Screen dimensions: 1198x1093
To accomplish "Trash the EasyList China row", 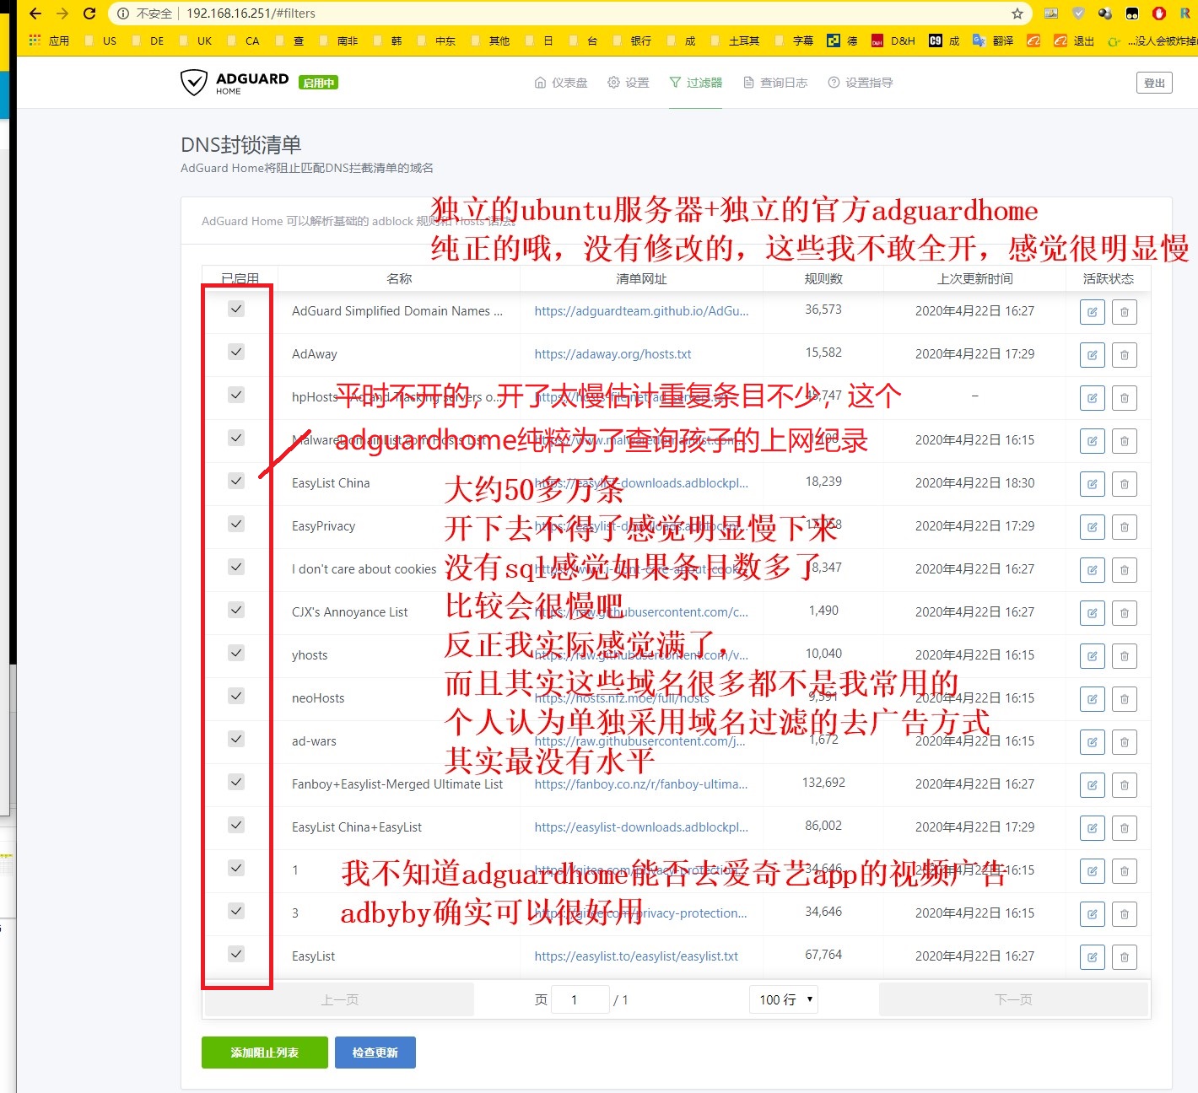I will tap(1125, 484).
